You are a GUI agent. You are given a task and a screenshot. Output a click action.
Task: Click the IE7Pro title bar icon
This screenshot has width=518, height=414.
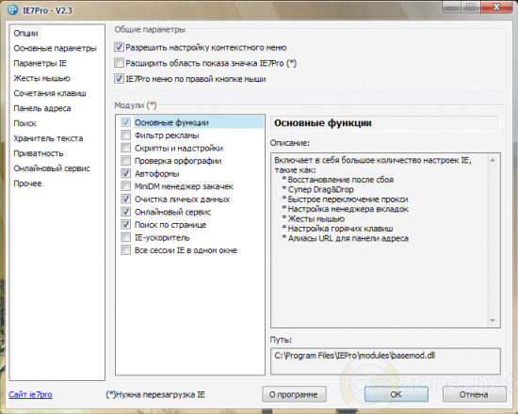tap(12, 10)
